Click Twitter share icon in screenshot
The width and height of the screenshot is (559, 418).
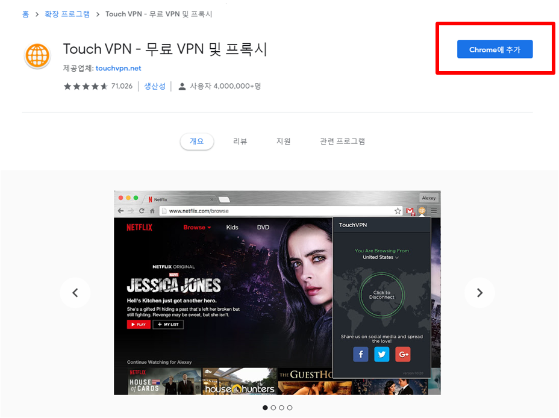pyautogui.click(x=381, y=354)
